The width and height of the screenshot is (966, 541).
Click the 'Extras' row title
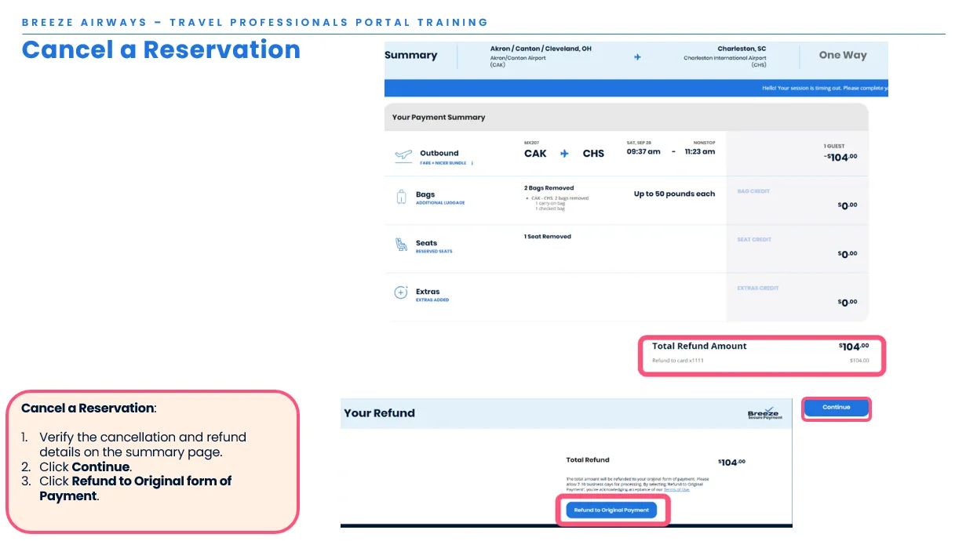pyautogui.click(x=428, y=292)
